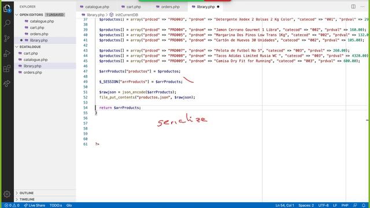Open the Source Control view icon

(x=7, y=38)
